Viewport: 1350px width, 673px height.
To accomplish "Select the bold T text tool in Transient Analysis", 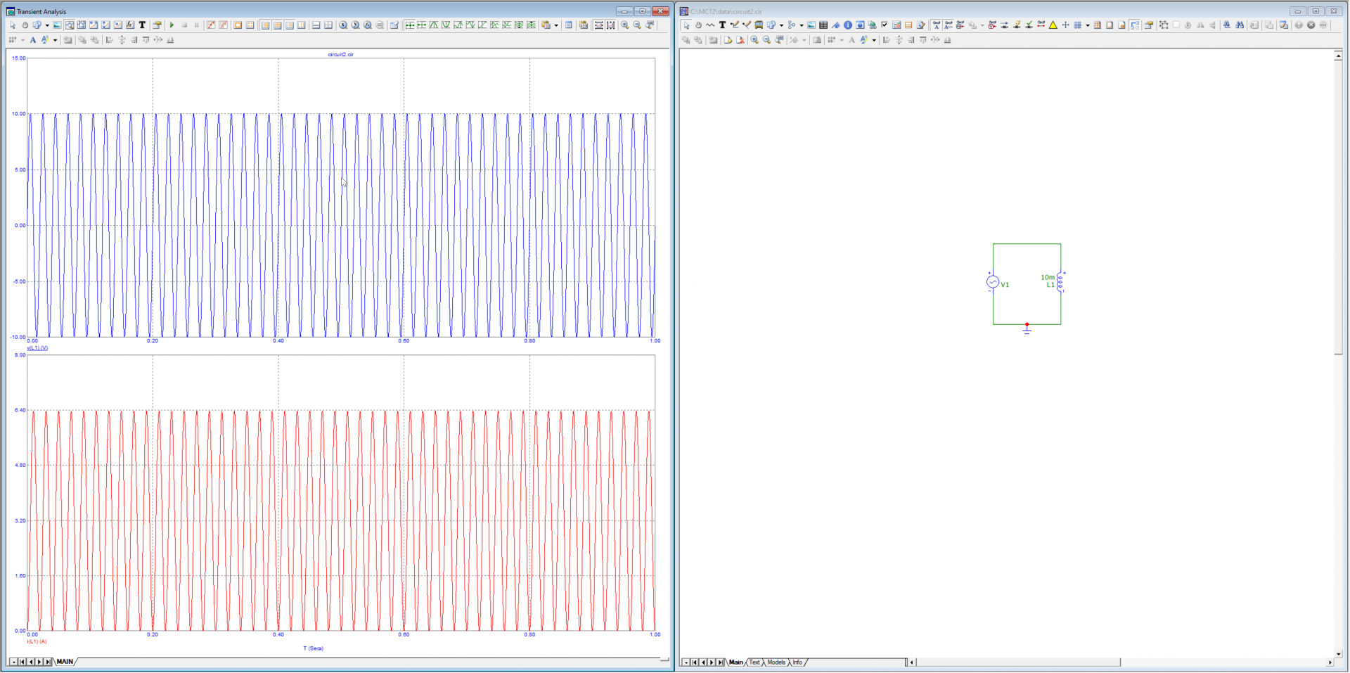I will (x=142, y=25).
